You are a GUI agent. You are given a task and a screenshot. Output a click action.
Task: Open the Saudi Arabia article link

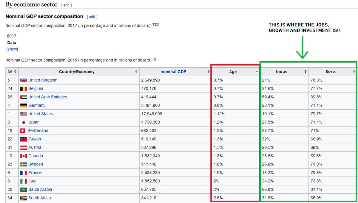[x=40, y=190]
